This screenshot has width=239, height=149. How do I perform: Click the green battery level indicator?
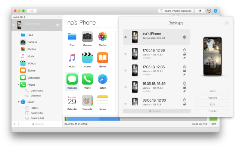[x=213, y=119]
